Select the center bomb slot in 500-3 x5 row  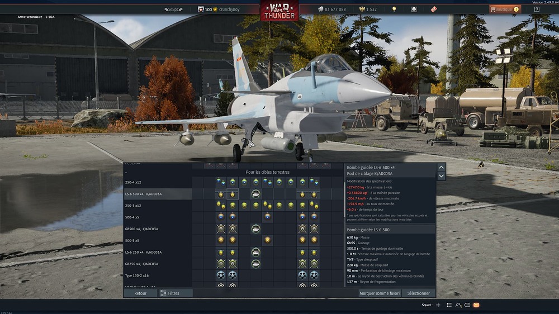pyautogui.click(x=267, y=240)
